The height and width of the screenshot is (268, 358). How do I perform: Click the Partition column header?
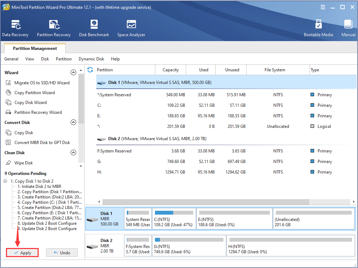tap(125, 70)
